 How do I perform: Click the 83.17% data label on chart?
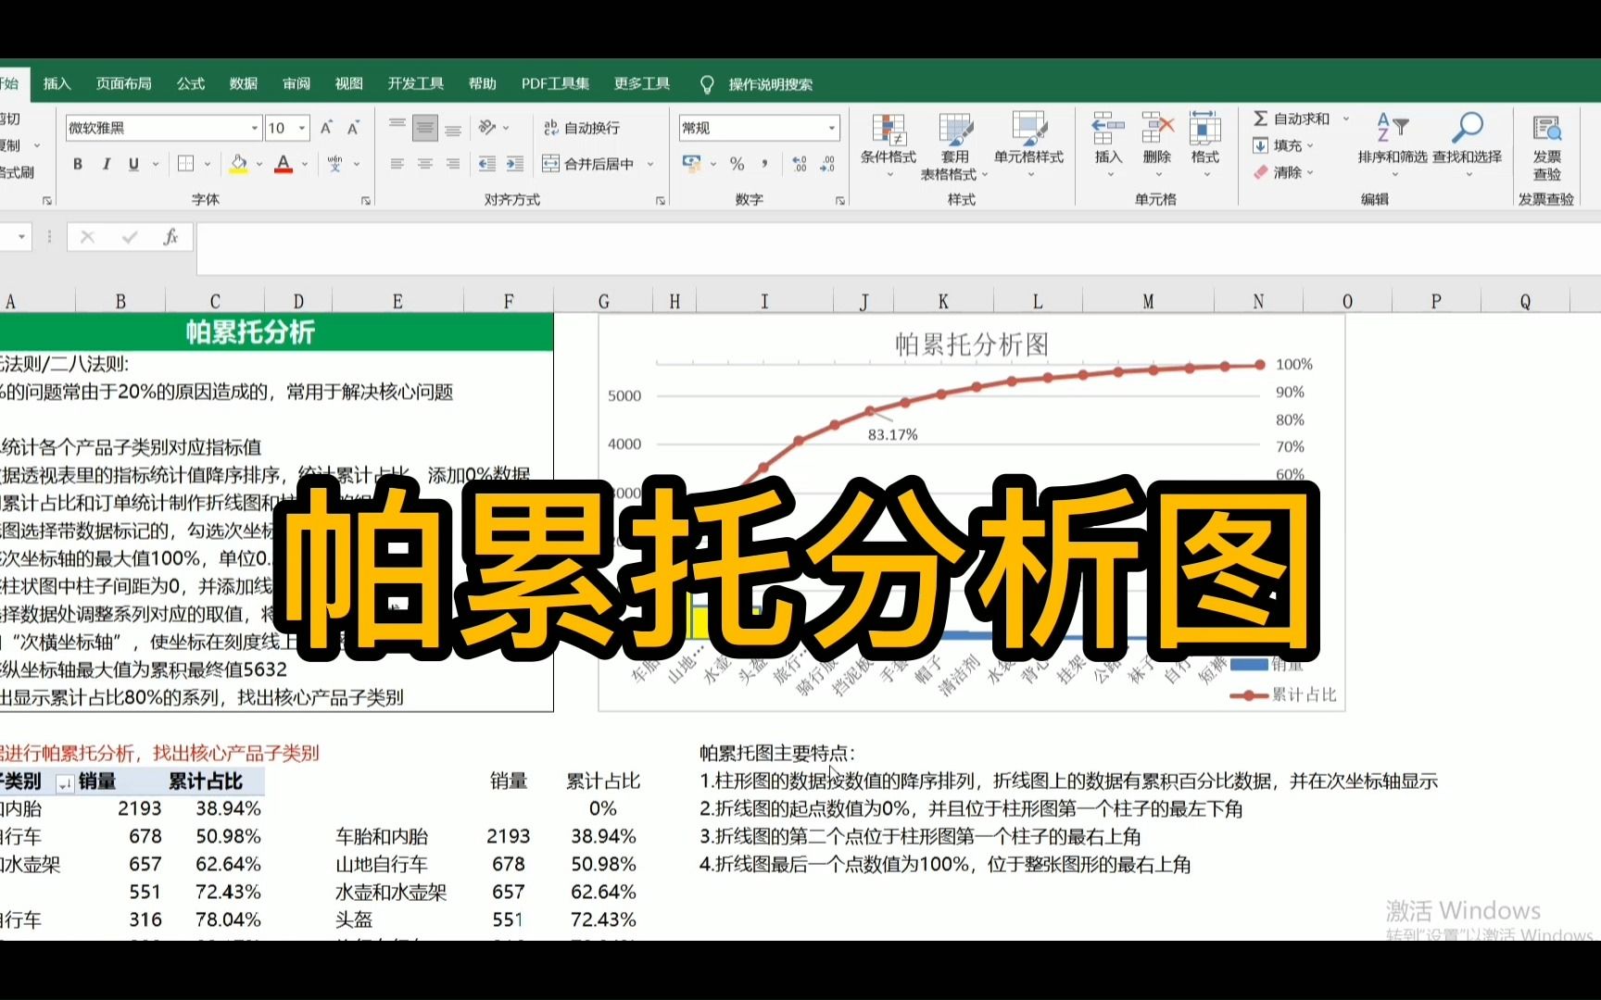coord(892,434)
